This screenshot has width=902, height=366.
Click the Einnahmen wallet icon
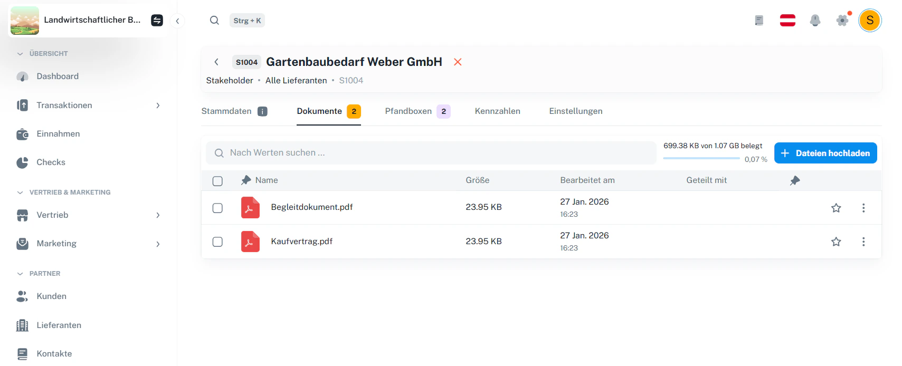(22, 134)
